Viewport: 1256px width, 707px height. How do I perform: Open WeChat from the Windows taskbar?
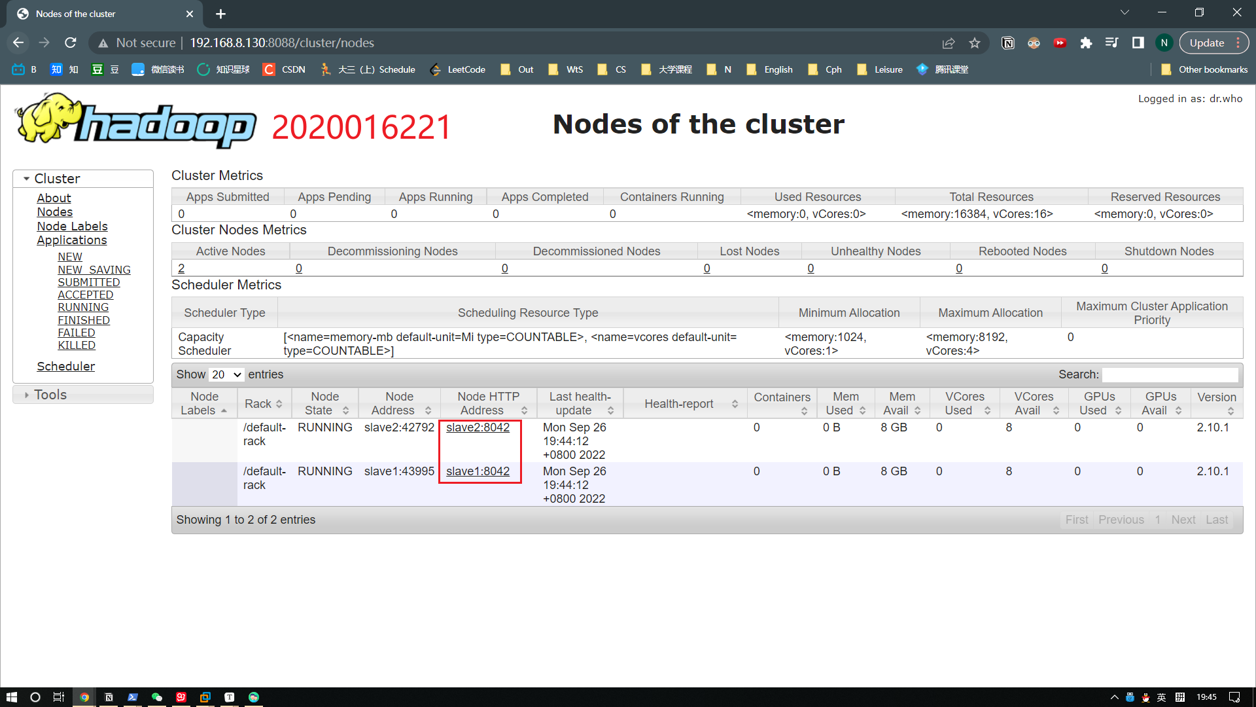[x=157, y=697]
